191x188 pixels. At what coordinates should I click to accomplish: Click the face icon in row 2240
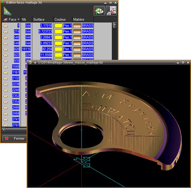point(5,90)
